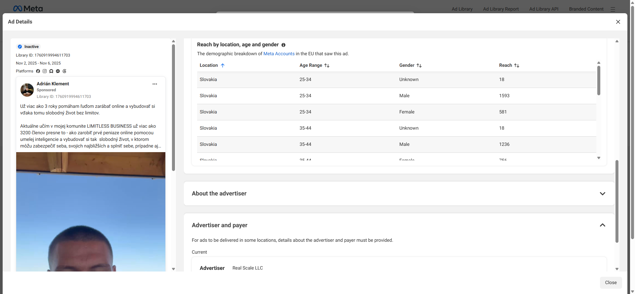Click the ad video preview image
Screen dimensions: 635x294
point(91,212)
